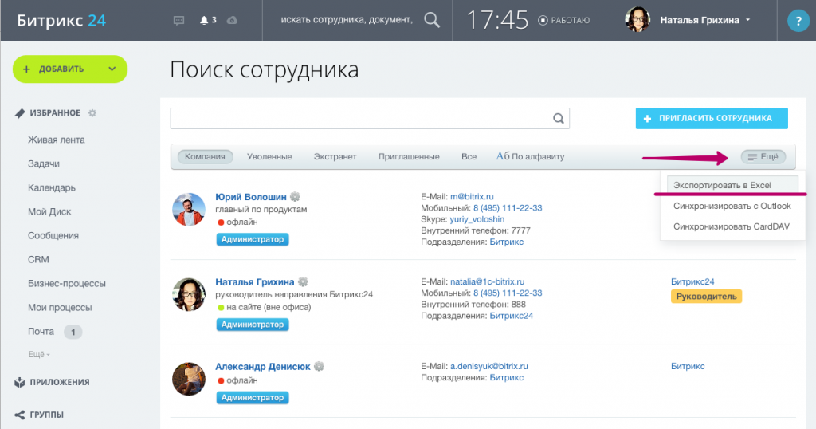The height and width of the screenshot is (429, 816).
Task: Open CRM in sidebar
Action: coord(38,259)
